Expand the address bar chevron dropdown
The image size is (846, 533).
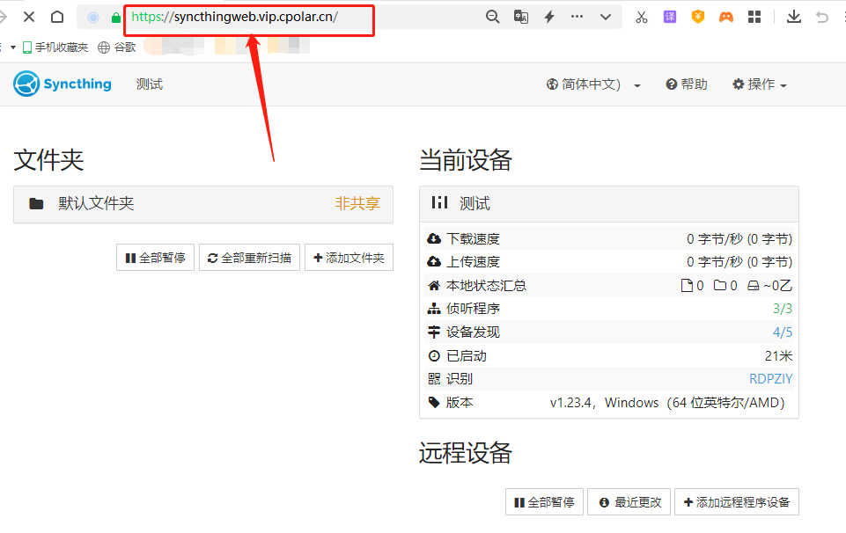(x=606, y=17)
